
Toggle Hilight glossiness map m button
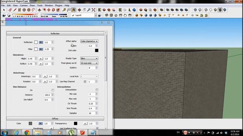tap(41, 59)
